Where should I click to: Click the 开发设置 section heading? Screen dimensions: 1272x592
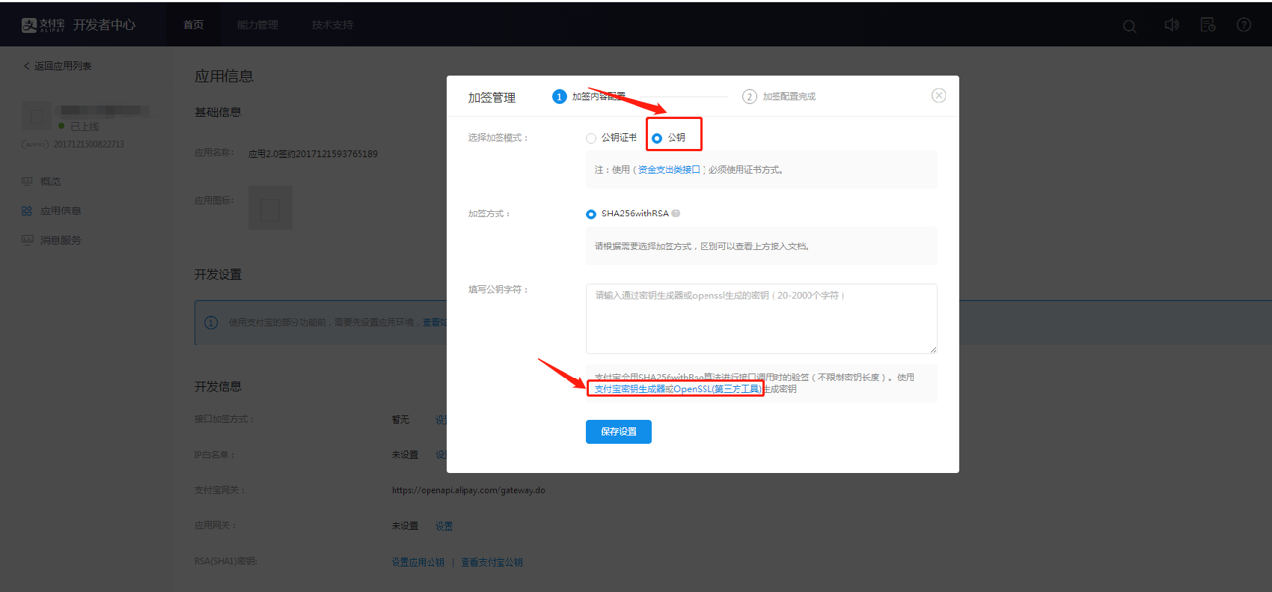click(218, 275)
